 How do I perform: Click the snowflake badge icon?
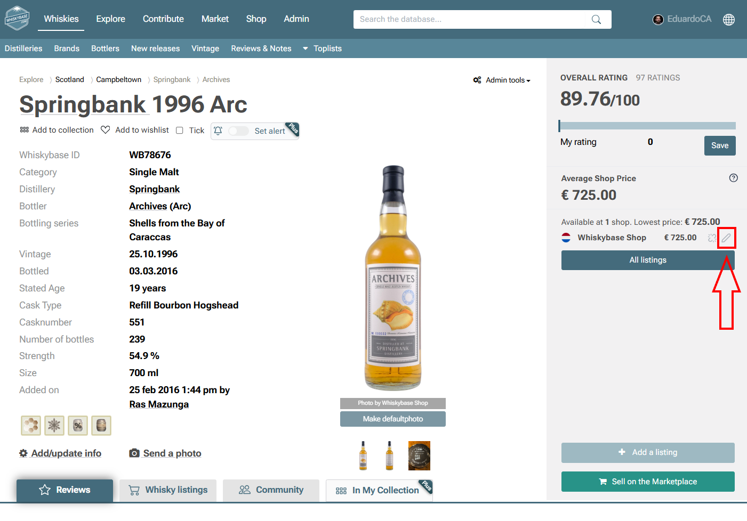(54, 426)
